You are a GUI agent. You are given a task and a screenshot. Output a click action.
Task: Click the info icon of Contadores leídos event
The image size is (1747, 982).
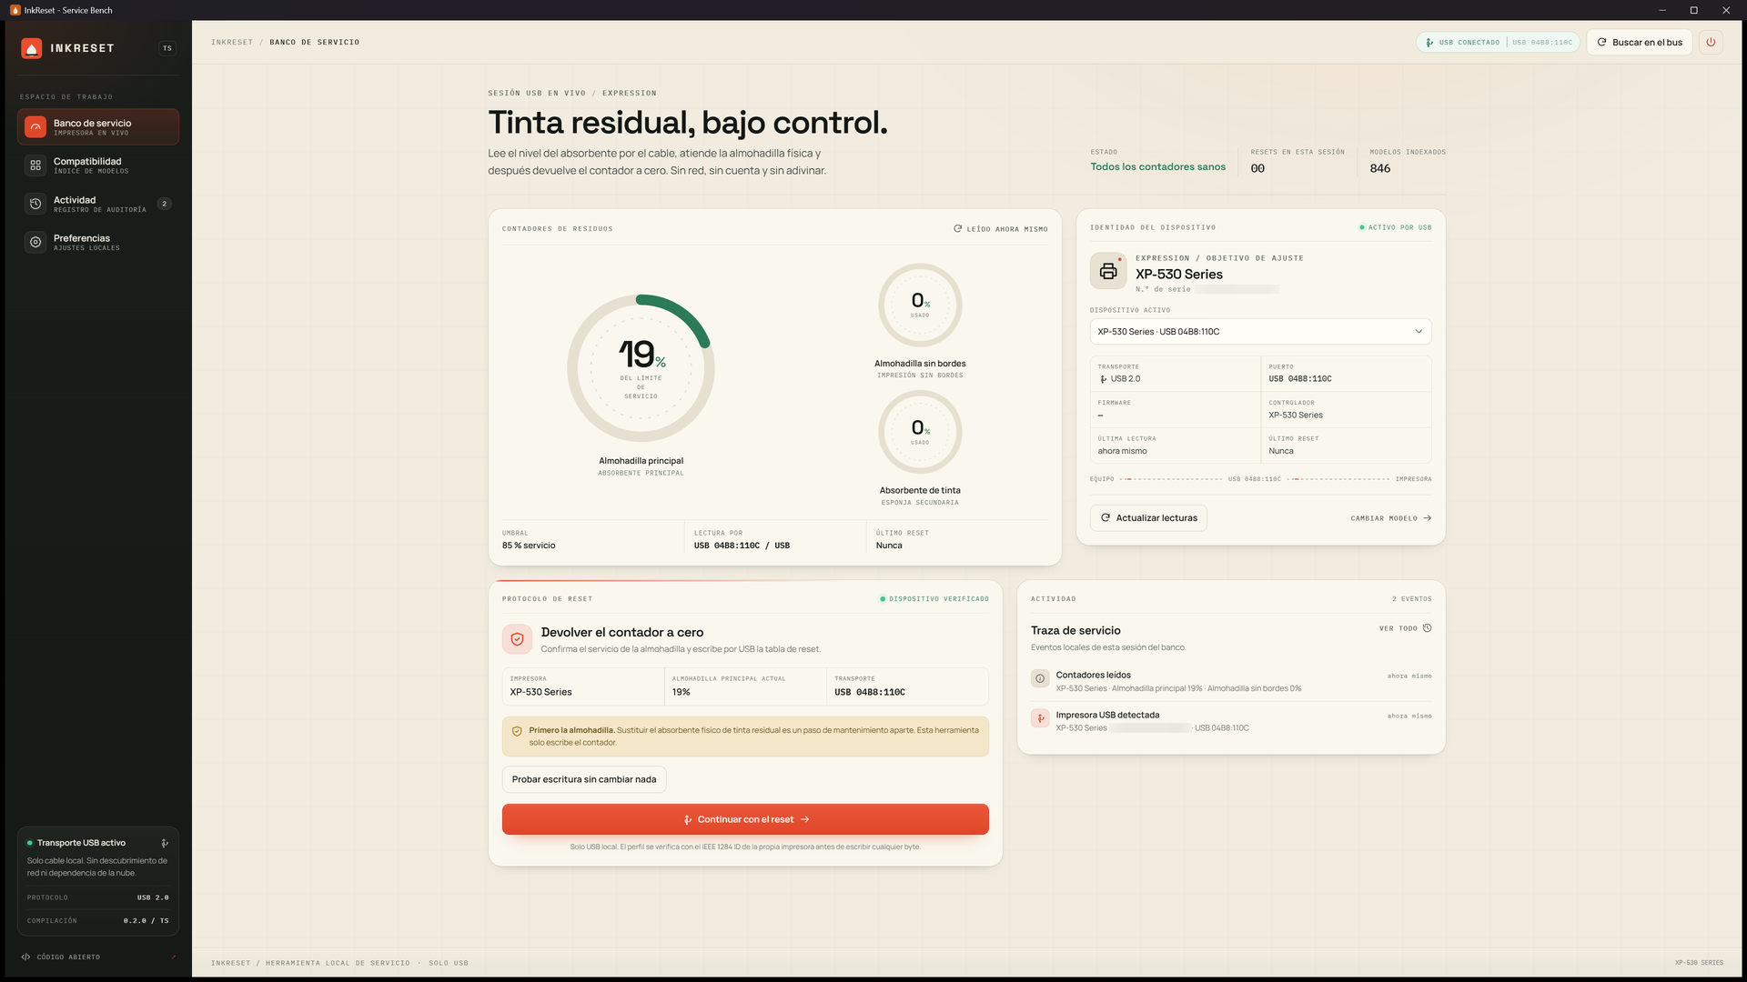1040,678
